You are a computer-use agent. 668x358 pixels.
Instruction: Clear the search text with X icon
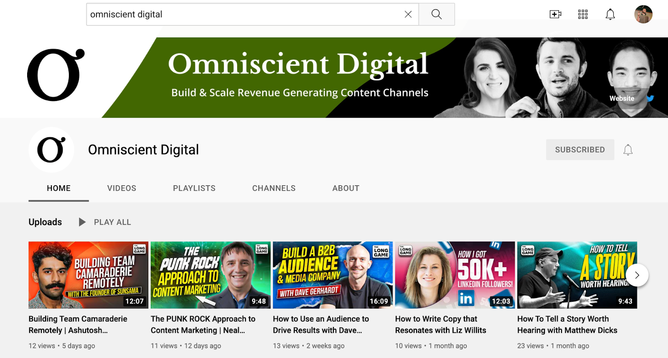(x=408, y=14)
